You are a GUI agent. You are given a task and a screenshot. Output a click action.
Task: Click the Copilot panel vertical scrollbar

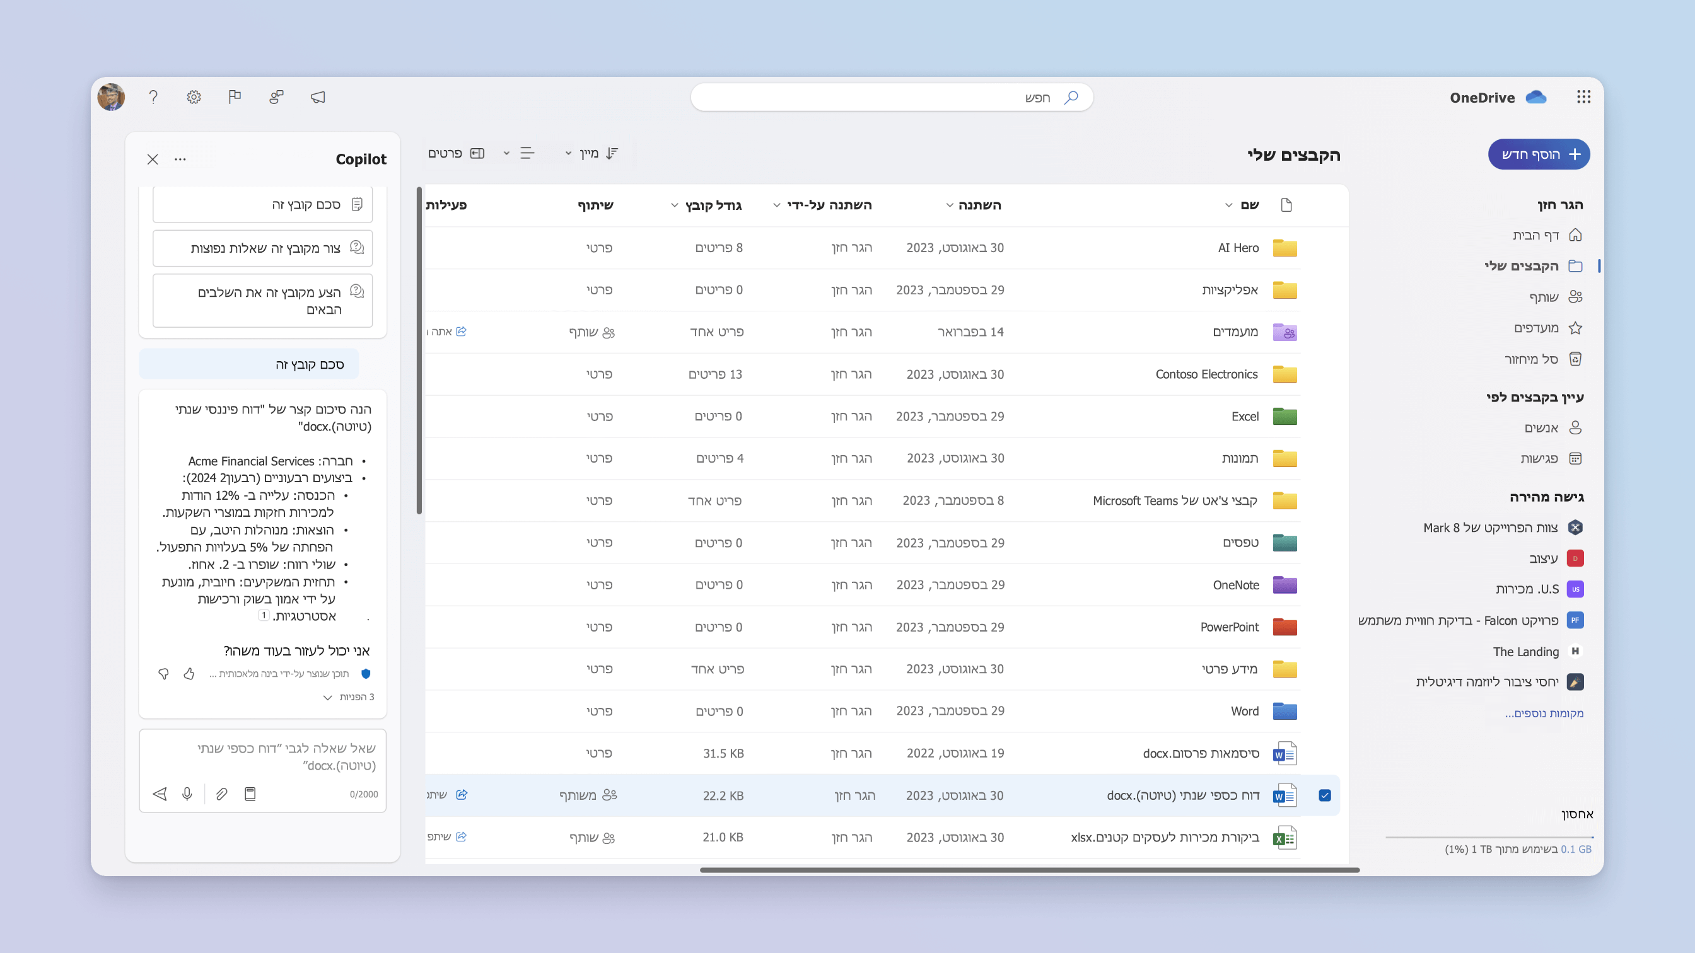point(419,350)
